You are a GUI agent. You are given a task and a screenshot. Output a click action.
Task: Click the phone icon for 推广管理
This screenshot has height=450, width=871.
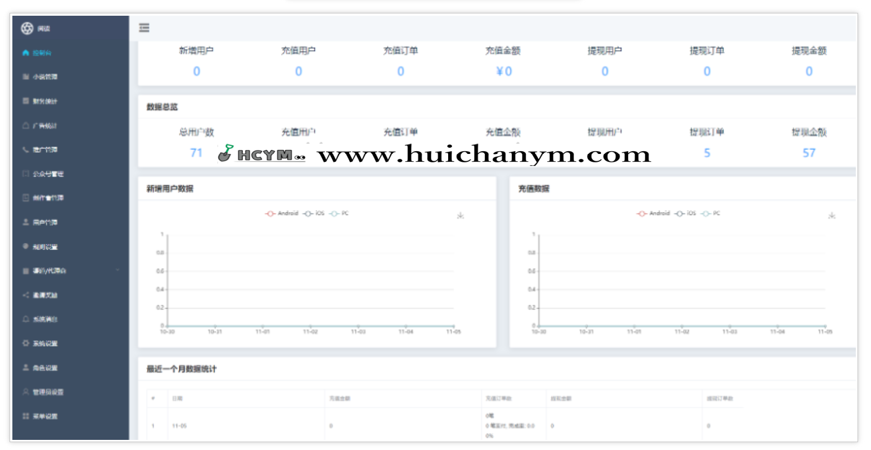[x=25, y=150]
